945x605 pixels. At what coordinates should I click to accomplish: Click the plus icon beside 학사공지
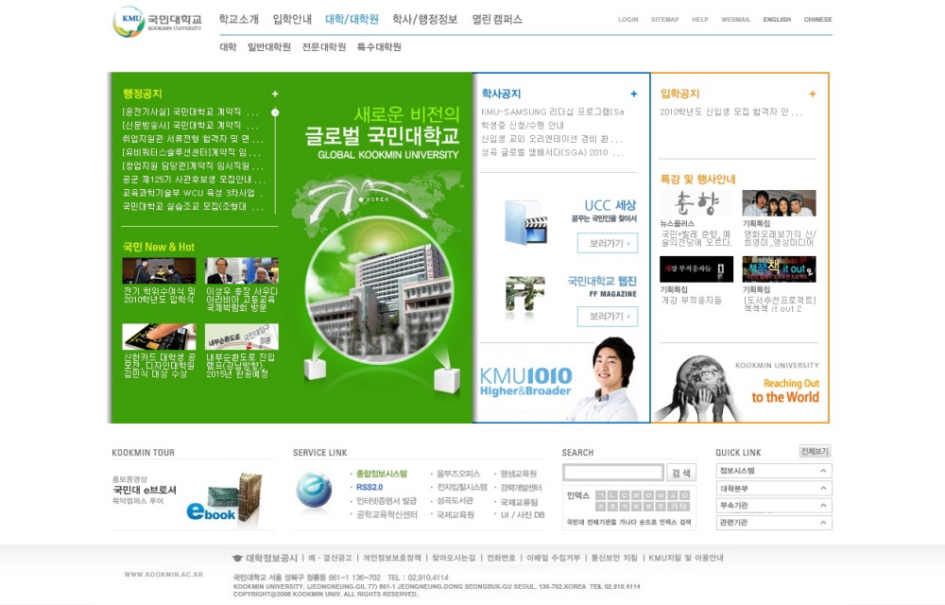634,94
